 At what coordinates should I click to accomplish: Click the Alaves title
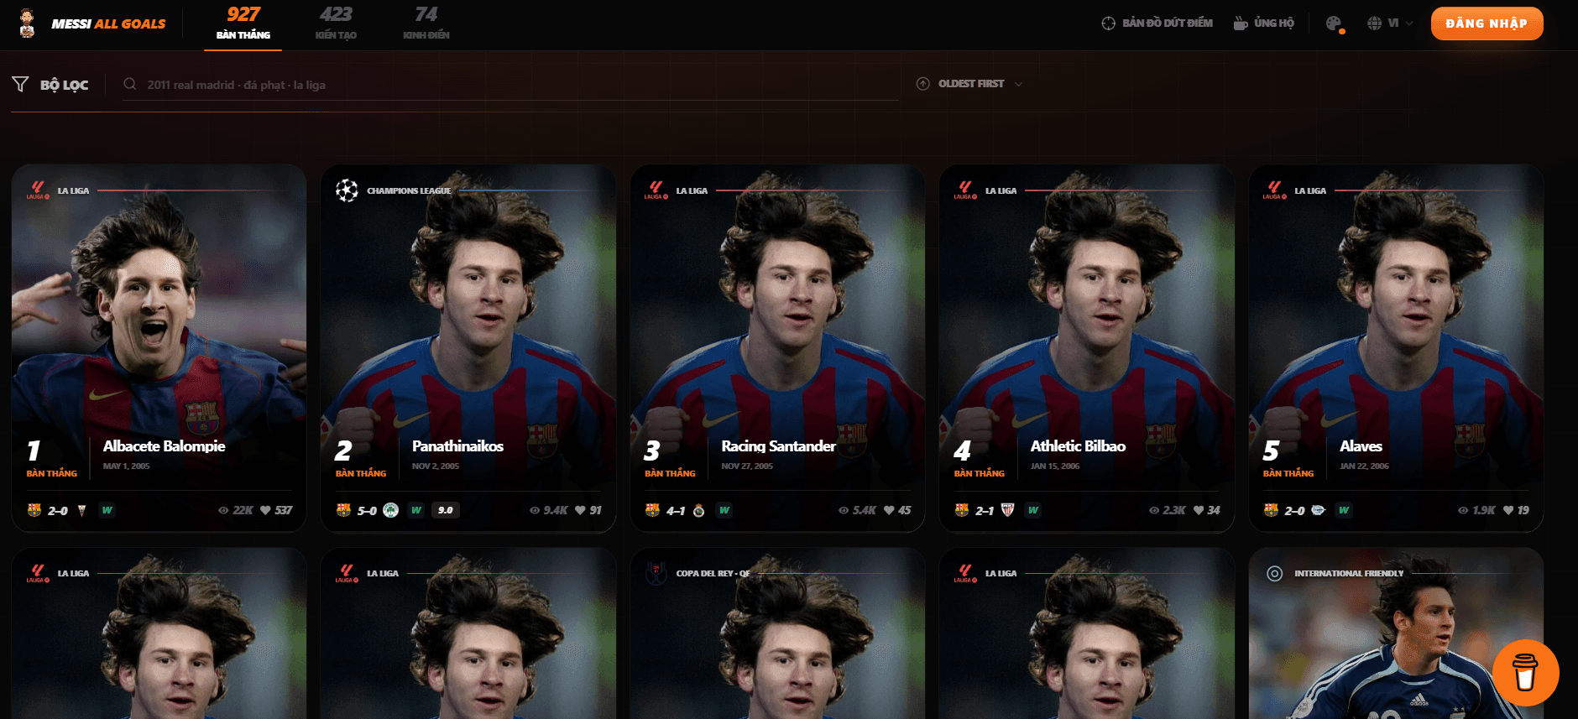point(1361,446)
